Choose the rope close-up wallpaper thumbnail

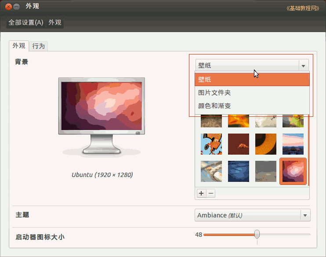(x=211, y=171)
